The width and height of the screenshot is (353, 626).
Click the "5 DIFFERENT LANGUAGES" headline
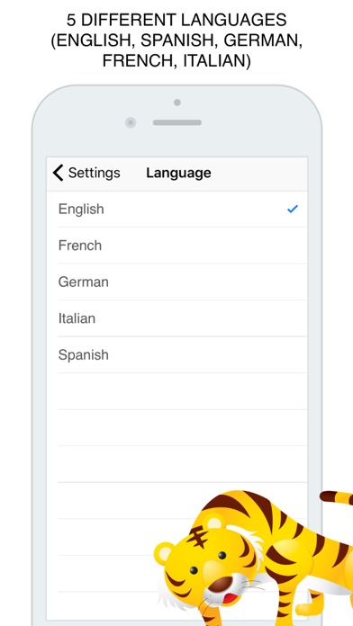click(176, 19)
